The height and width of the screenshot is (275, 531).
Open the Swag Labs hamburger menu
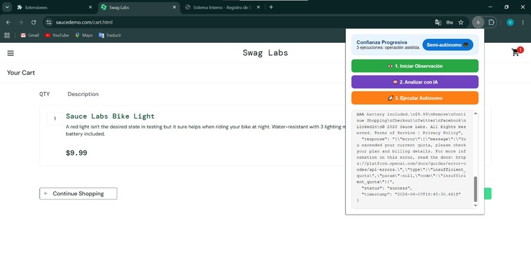[x=11, y=53]
